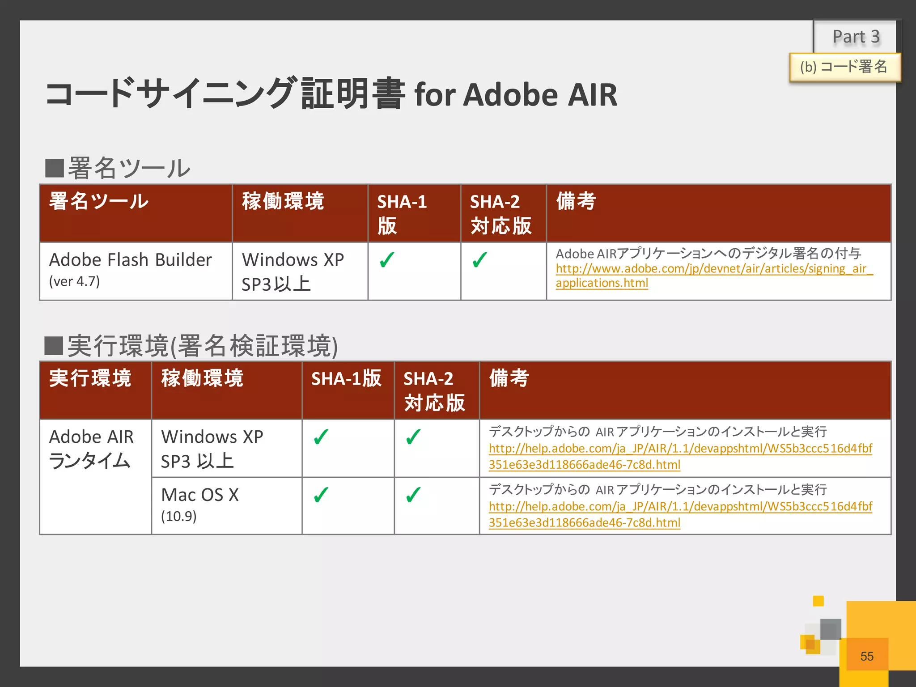
Task: Click the (b) コード署名 label box
Action: tap(844, 67)
